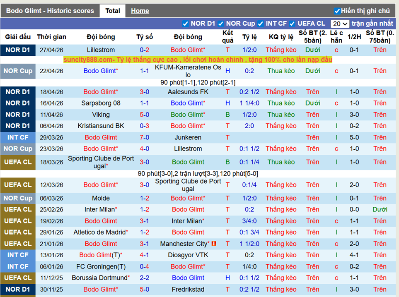Switch to the Home tab
399x297 pixels.
[140, 11]
